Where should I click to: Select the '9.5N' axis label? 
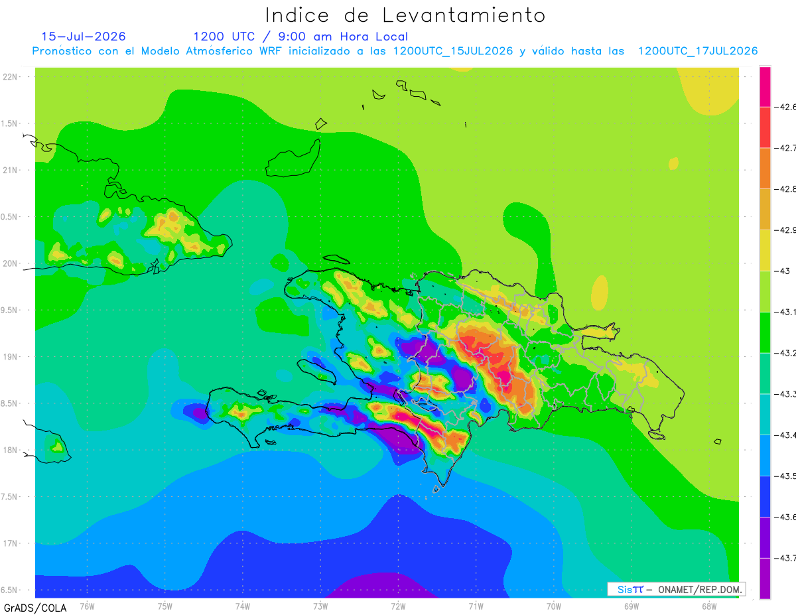pyautogui.click(x=10, y=310)
